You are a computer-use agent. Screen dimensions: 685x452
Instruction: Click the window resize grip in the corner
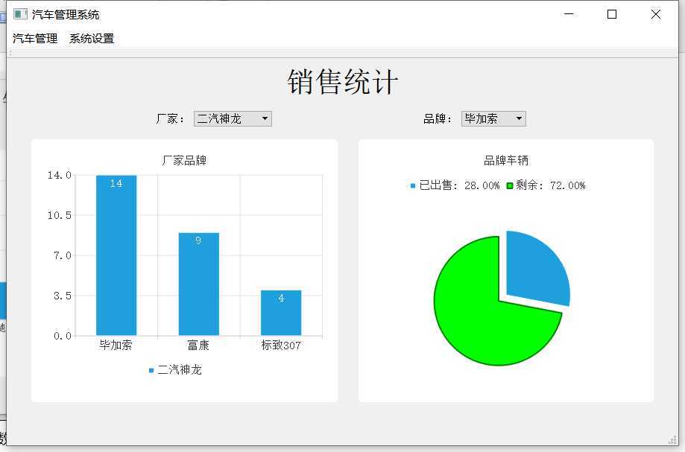tap(673, 440)
